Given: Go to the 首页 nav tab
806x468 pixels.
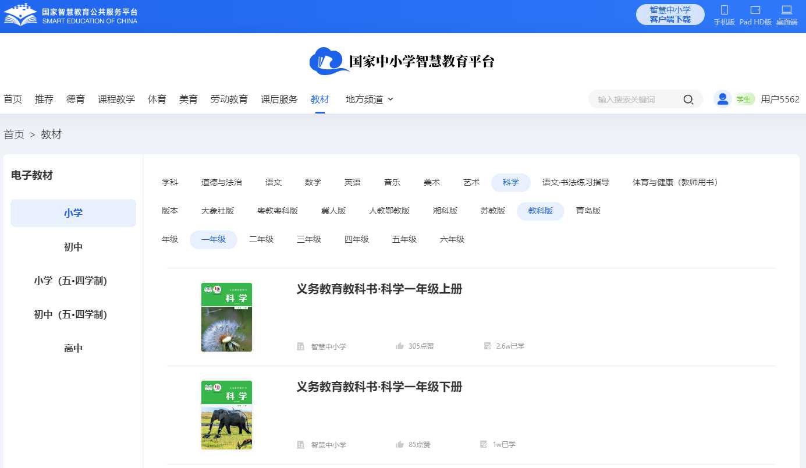Looking at the screenshot, I should point(13,100).
